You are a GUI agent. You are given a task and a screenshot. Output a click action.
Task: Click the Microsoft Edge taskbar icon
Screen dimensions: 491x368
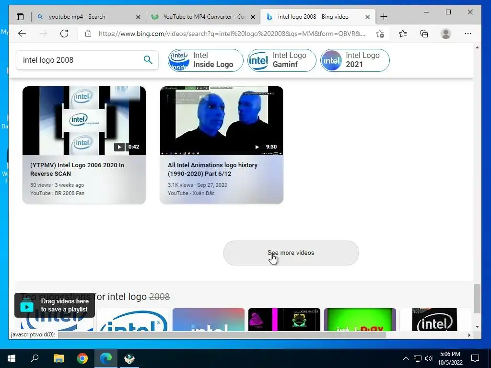[x=106, y=358]
